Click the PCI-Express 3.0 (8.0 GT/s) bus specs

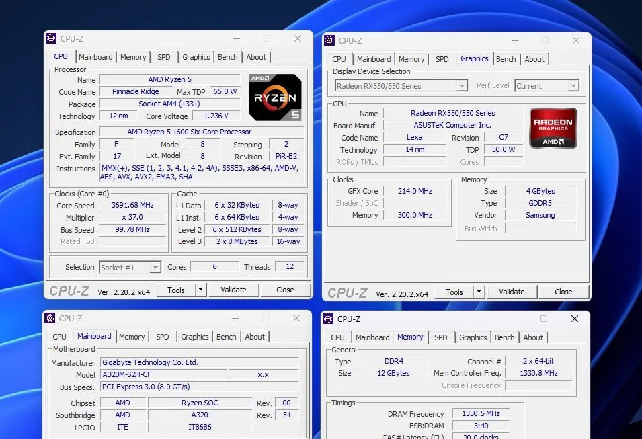(x=200, y=387)
